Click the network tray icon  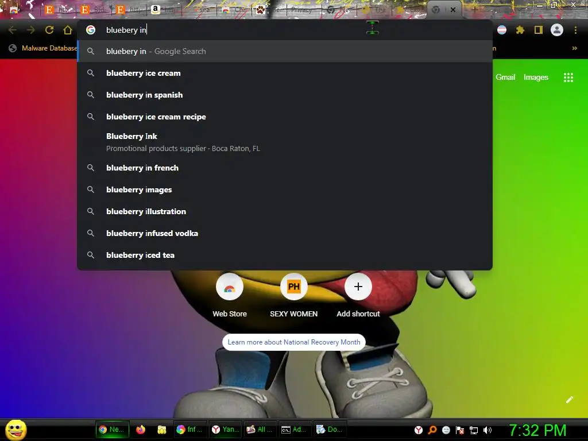coord(474,430)
